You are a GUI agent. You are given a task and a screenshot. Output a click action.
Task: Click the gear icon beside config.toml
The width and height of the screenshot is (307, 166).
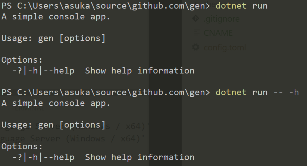(x=195, y=47)
